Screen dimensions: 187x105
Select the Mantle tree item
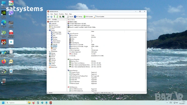point(54,48)
